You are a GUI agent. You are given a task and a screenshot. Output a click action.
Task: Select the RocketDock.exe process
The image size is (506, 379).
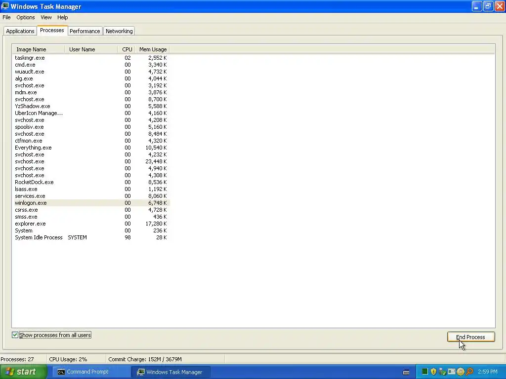pos(91,182)
